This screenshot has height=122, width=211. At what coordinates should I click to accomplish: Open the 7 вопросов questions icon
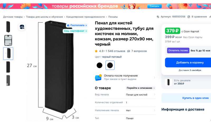(129, 51)
